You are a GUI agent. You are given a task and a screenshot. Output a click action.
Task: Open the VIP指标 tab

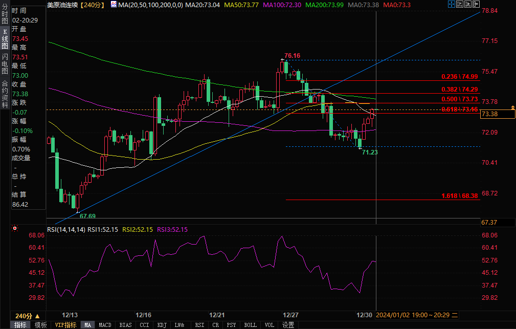point(65,325)
